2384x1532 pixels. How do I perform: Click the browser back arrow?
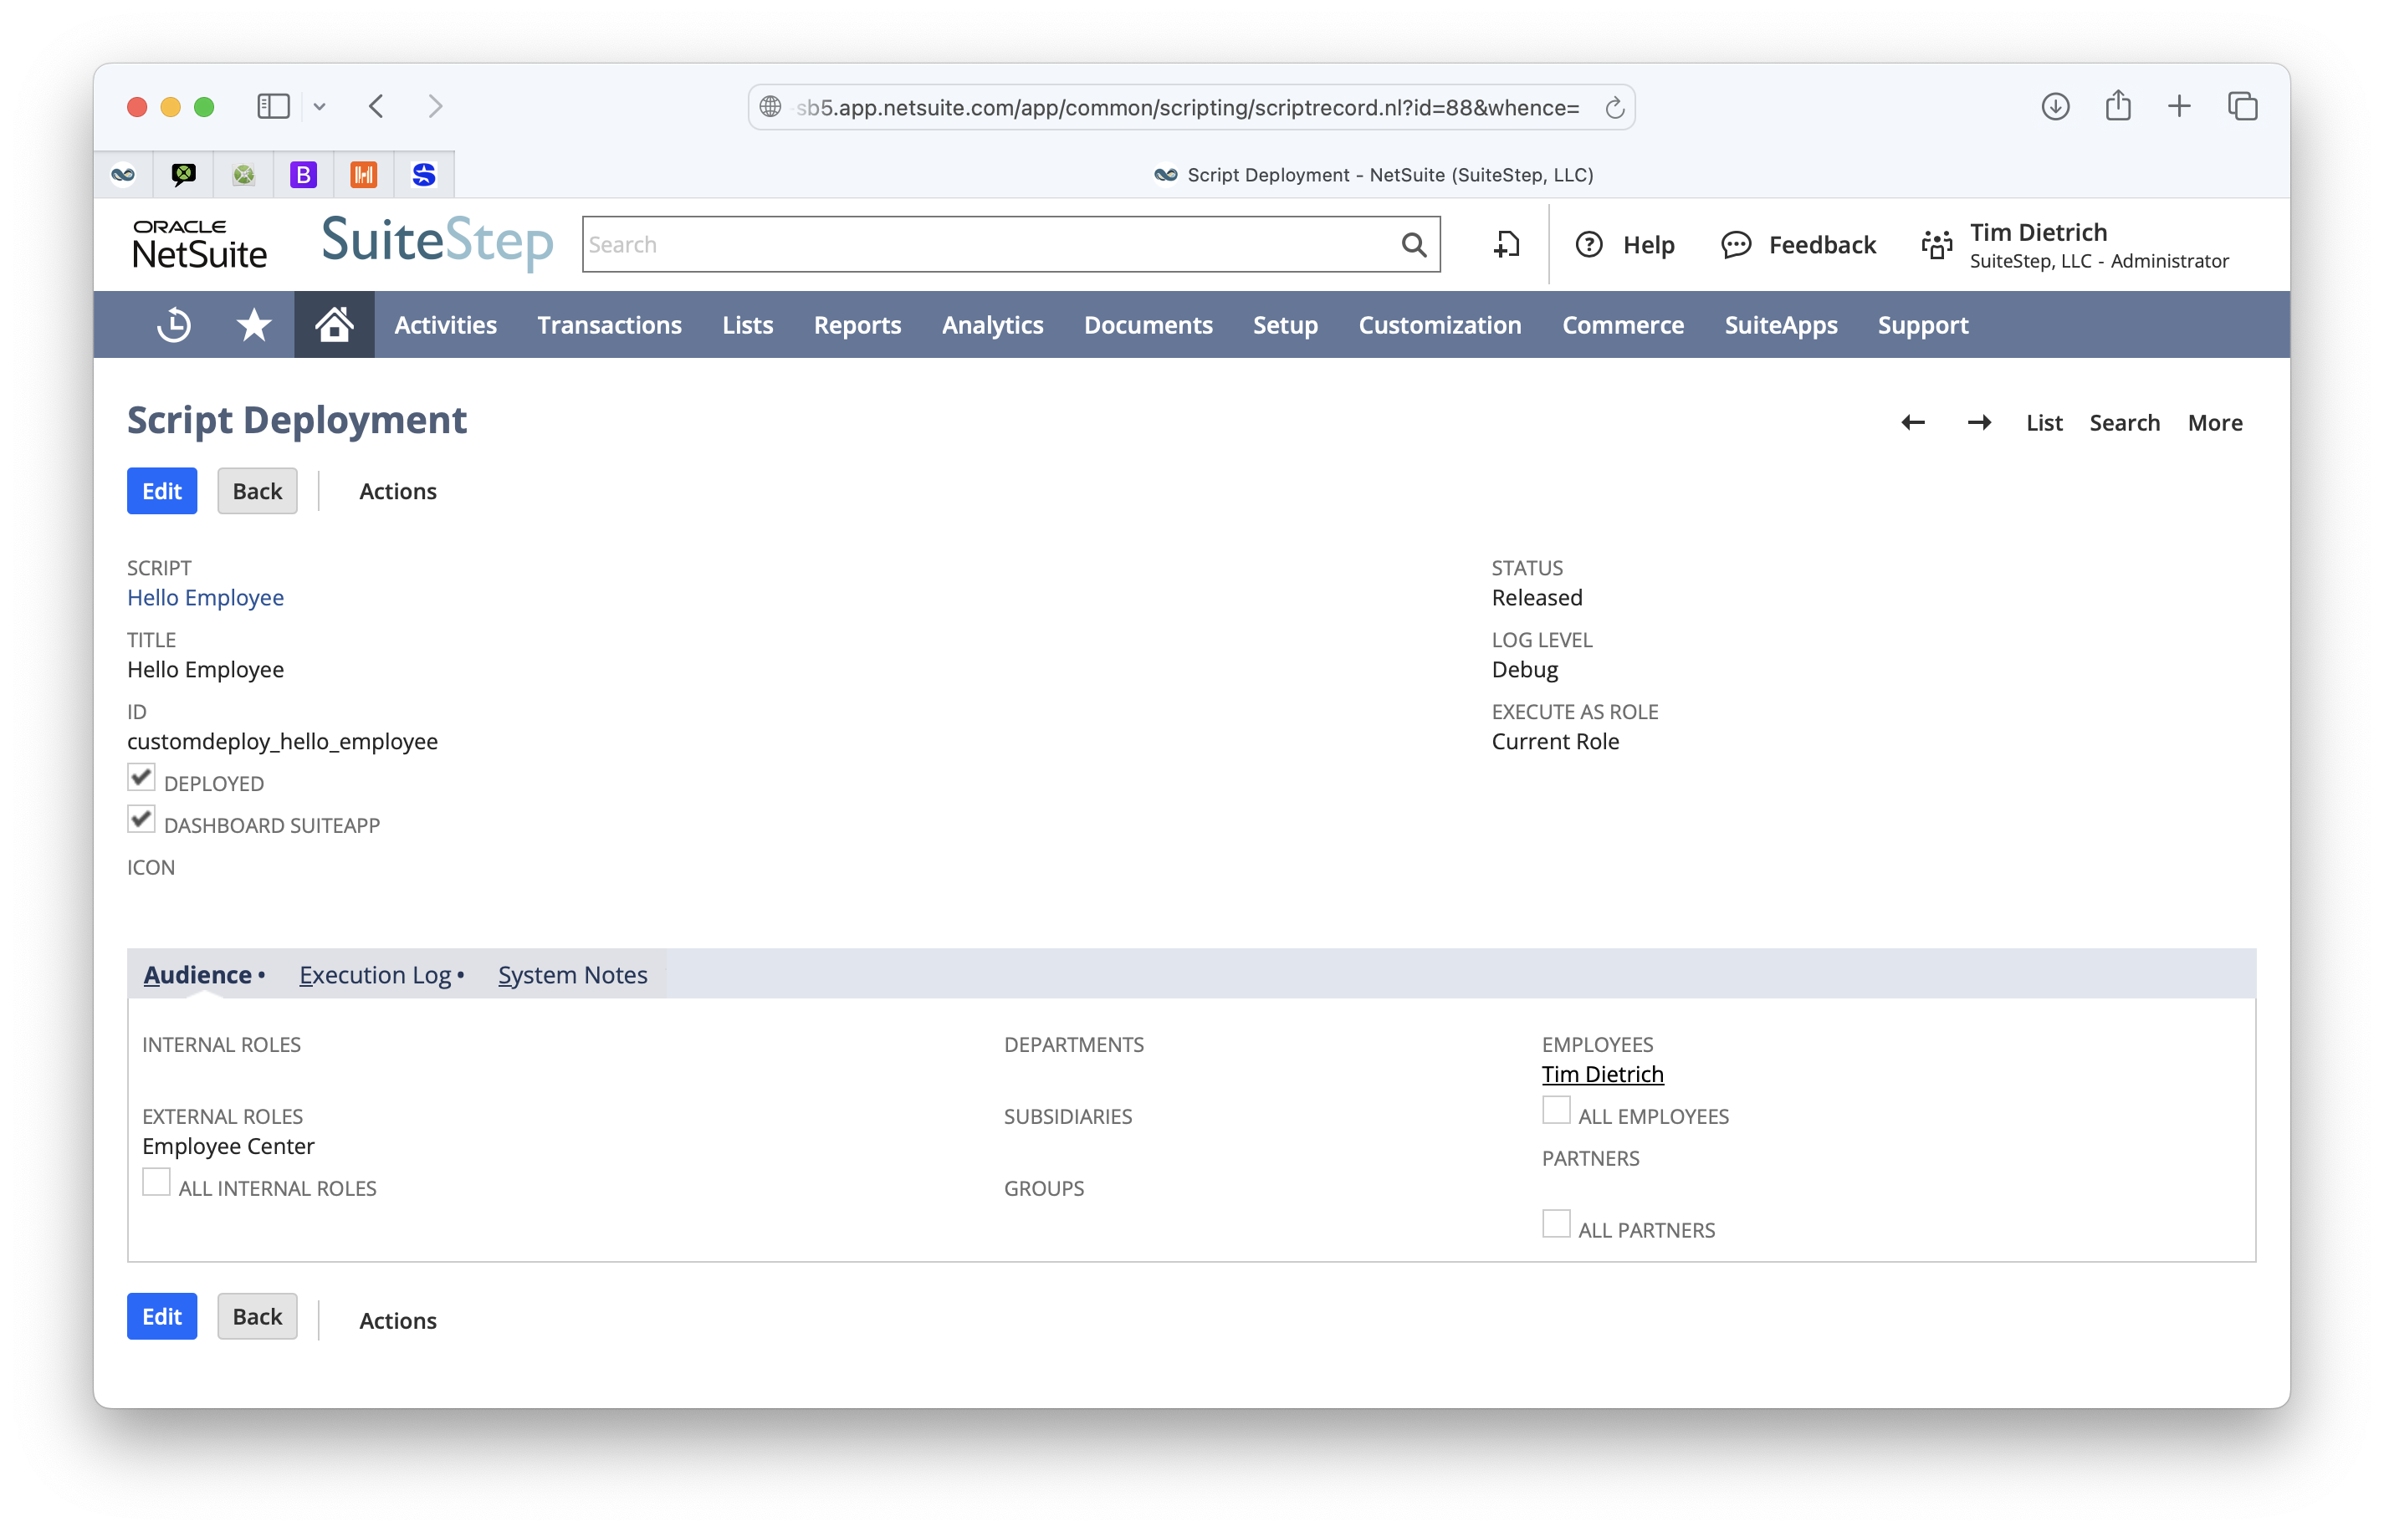[376, 106]
